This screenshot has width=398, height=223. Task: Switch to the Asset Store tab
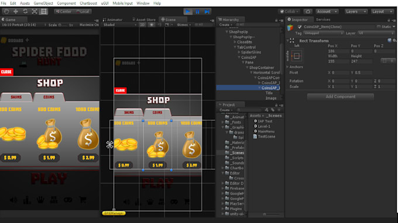144,20
